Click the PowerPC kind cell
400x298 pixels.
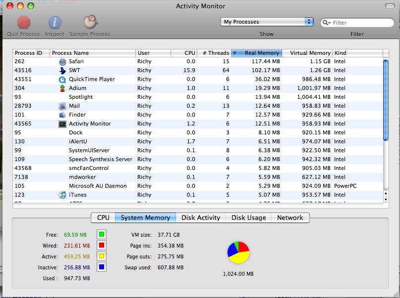click(x=345, y=186)
